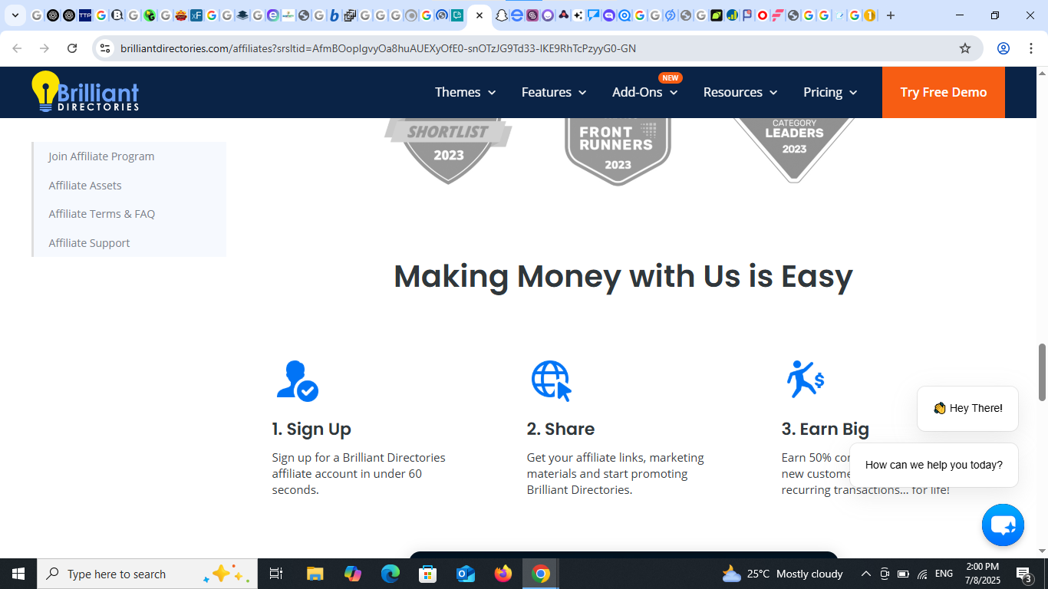The width and height of the screenshot is (1048, 589).
Task: Expand the Add-Ons menu chevron
Action: (x=674, y=93)
